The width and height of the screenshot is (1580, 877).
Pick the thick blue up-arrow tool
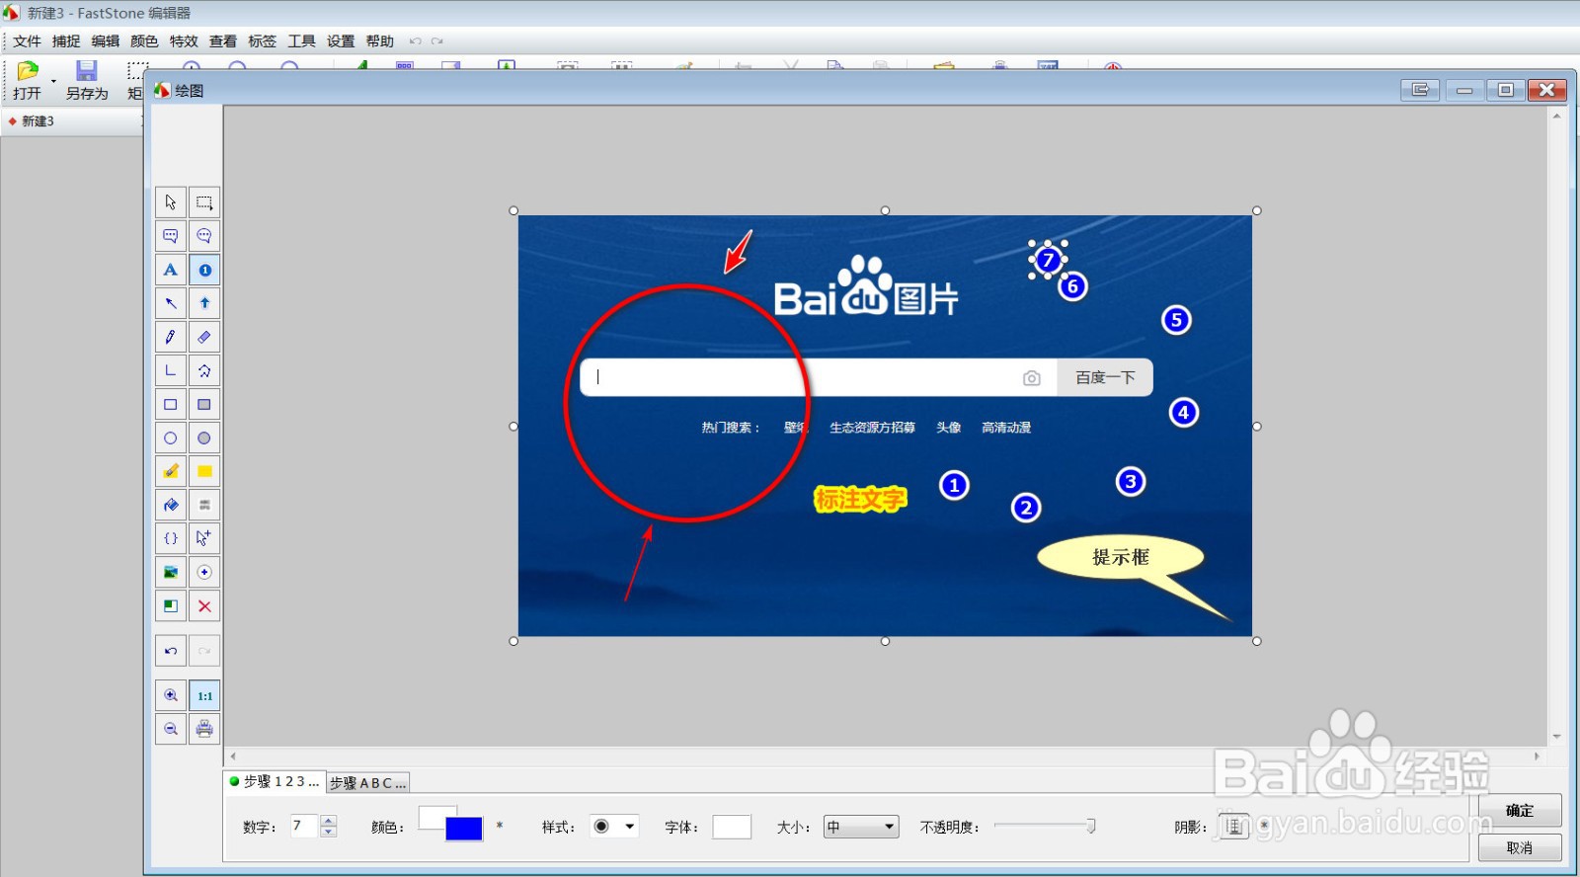[x=204, y=303]
